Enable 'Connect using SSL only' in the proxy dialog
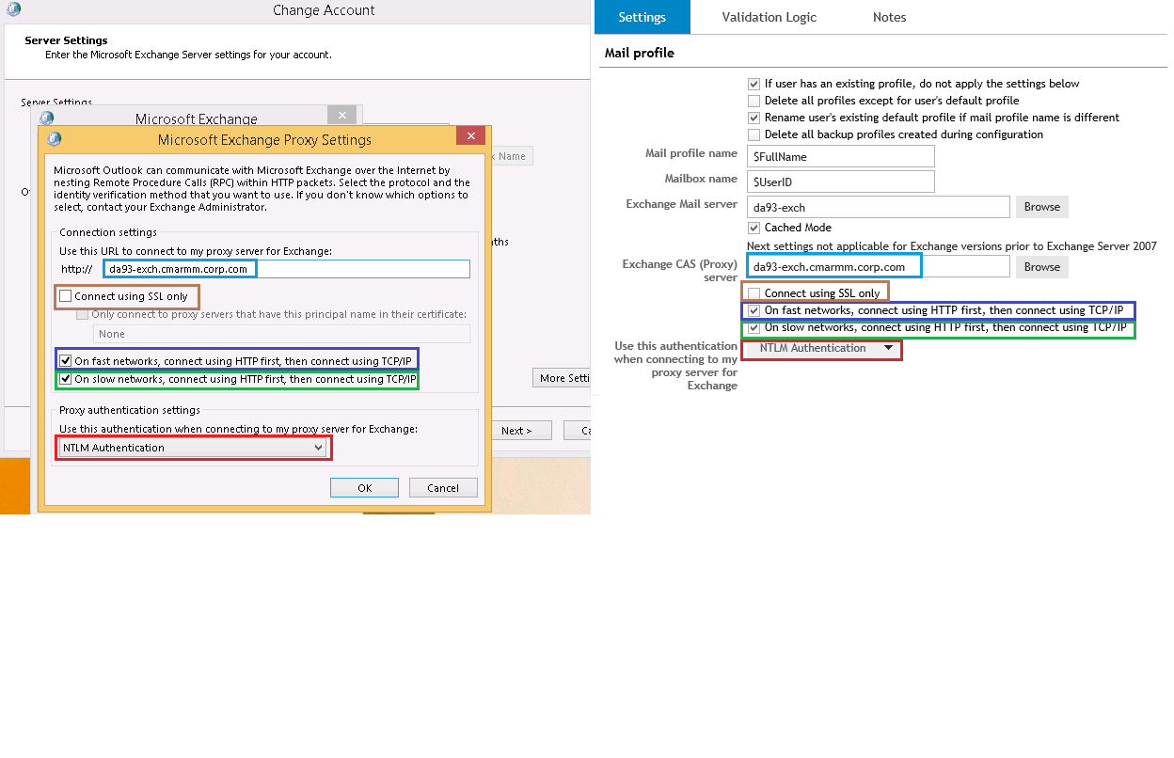Image resolution: width=1174 pixels, height=758 pixels. click(65, 296)
